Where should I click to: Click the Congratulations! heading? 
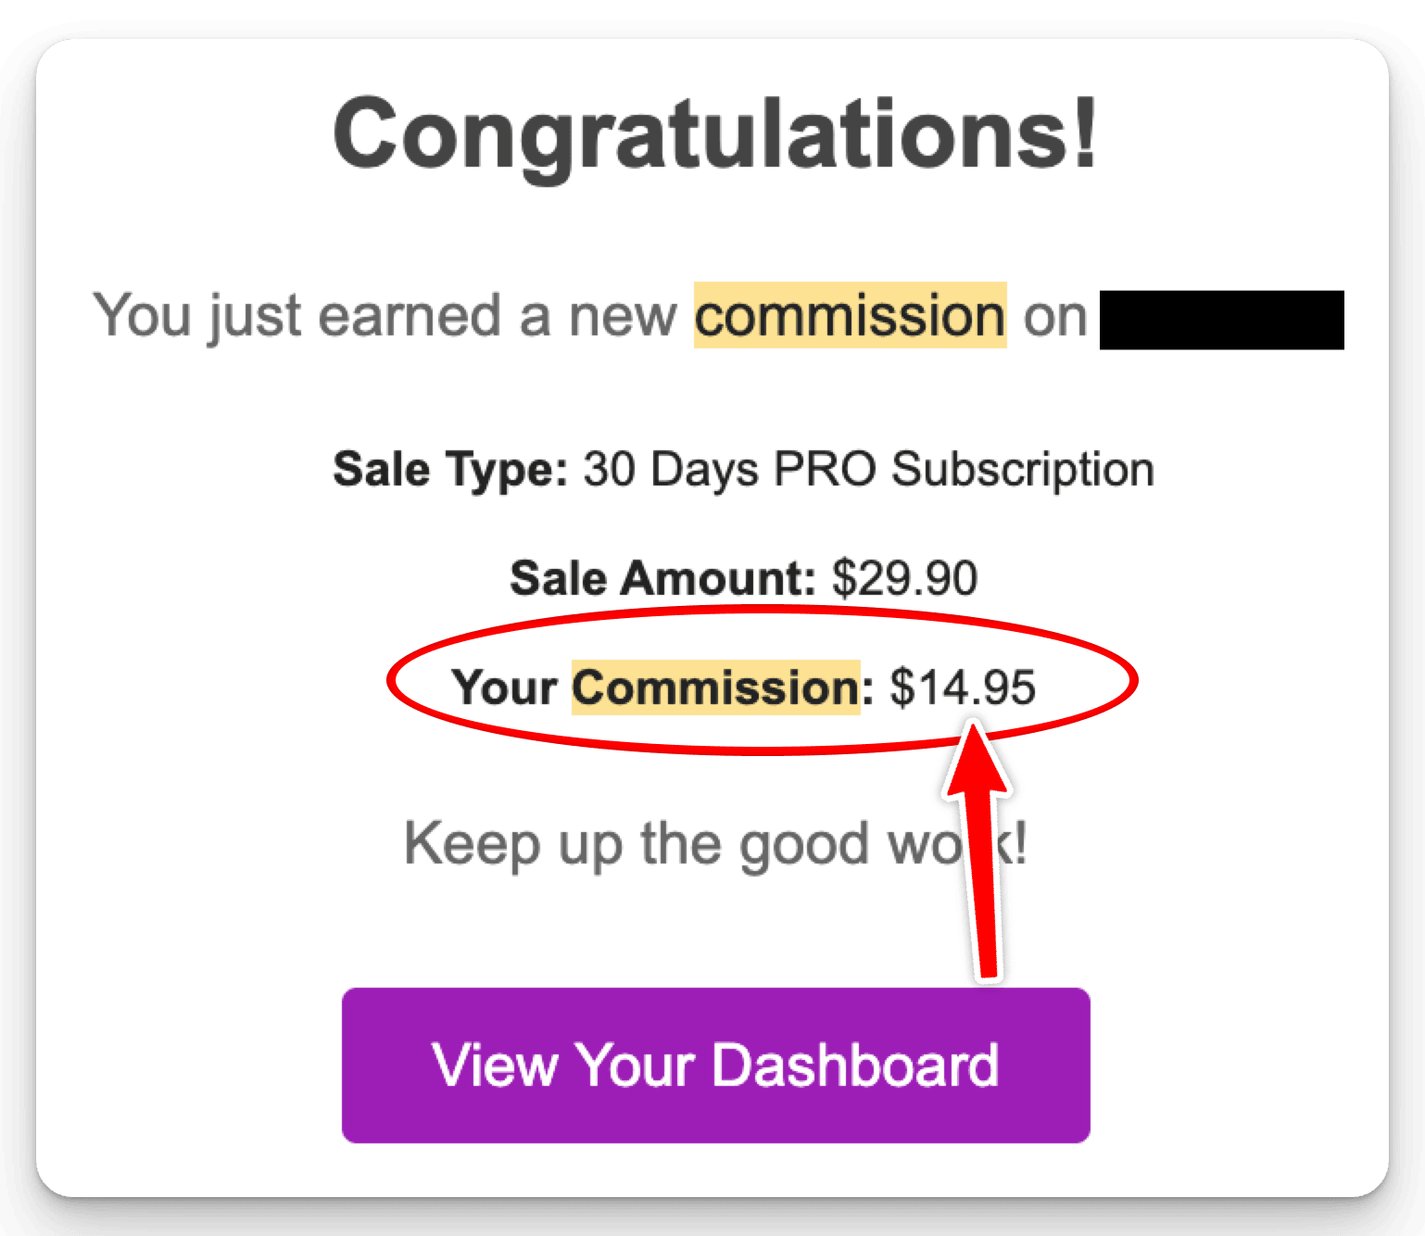click(x=714, y=133)
